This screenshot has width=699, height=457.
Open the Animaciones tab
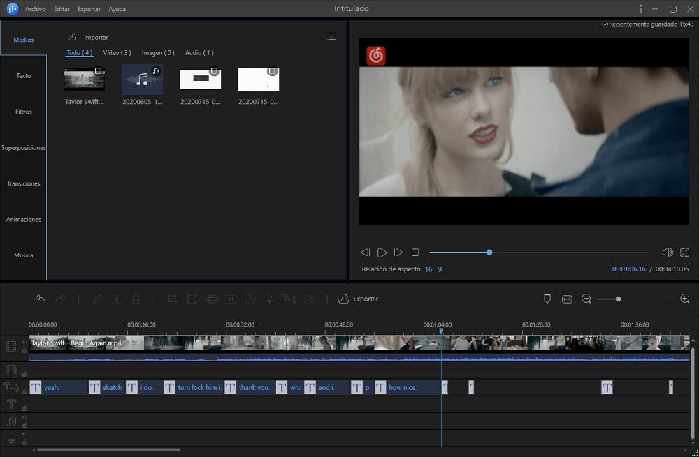point(24,219)
